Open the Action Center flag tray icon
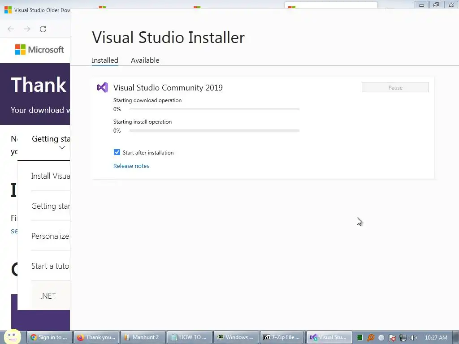The image size is (459, 344). pos(392,338)
